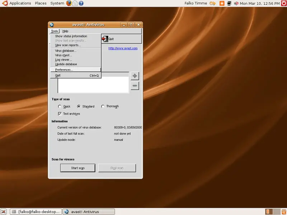Click the plus button to add a folder
287x215 pixels.
click(x=135, y=76)
